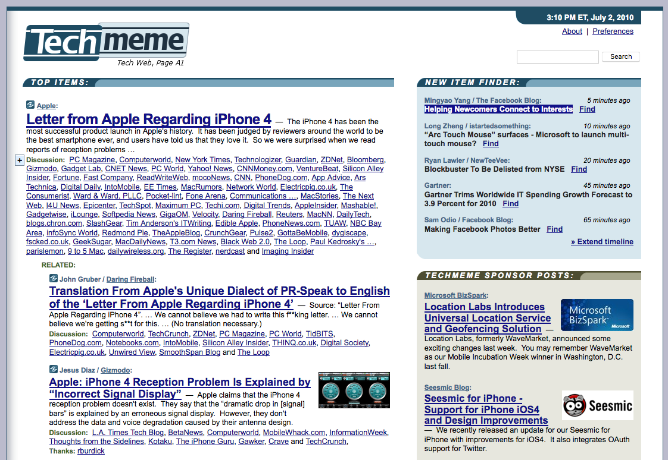Screen dimensions: 668x460
Task: Open BetaNews discussion link
Action: tap(185, 433)
